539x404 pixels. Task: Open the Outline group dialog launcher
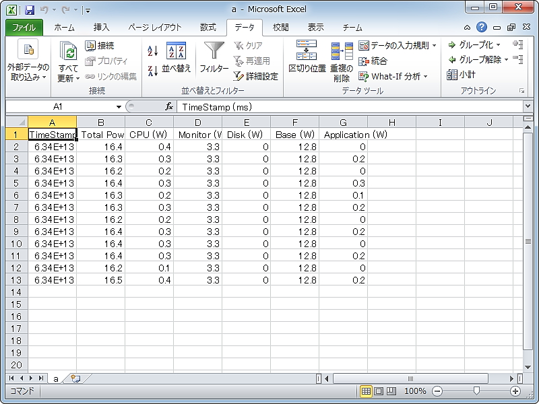click(521, 91)
